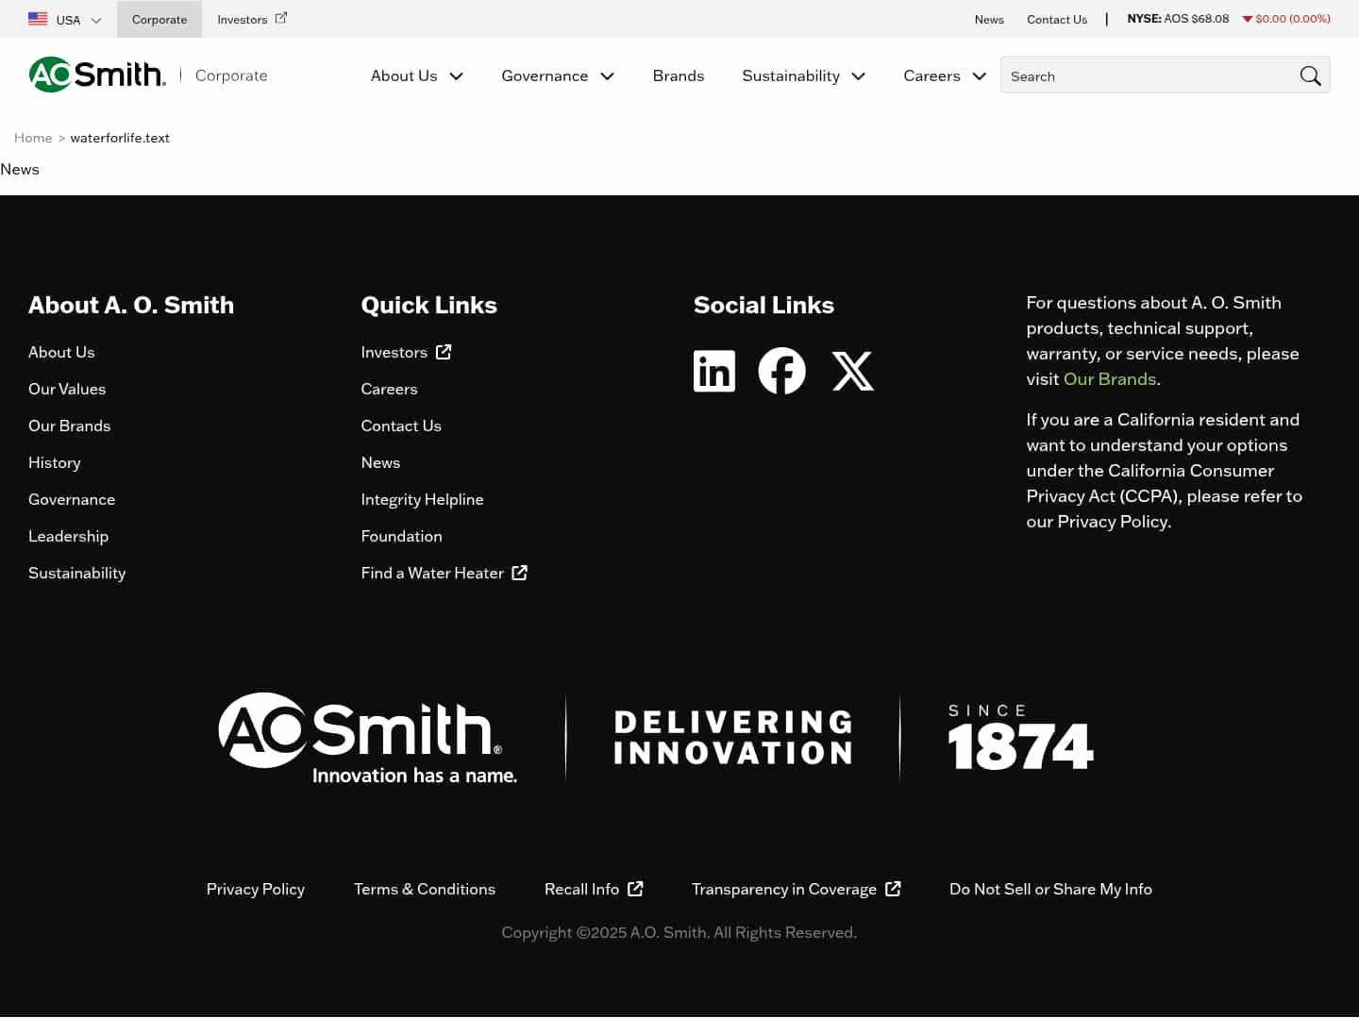Viewport: 1359px width, 1019px height.
Task: Open Investors external link icon
Action: [443, 351]
